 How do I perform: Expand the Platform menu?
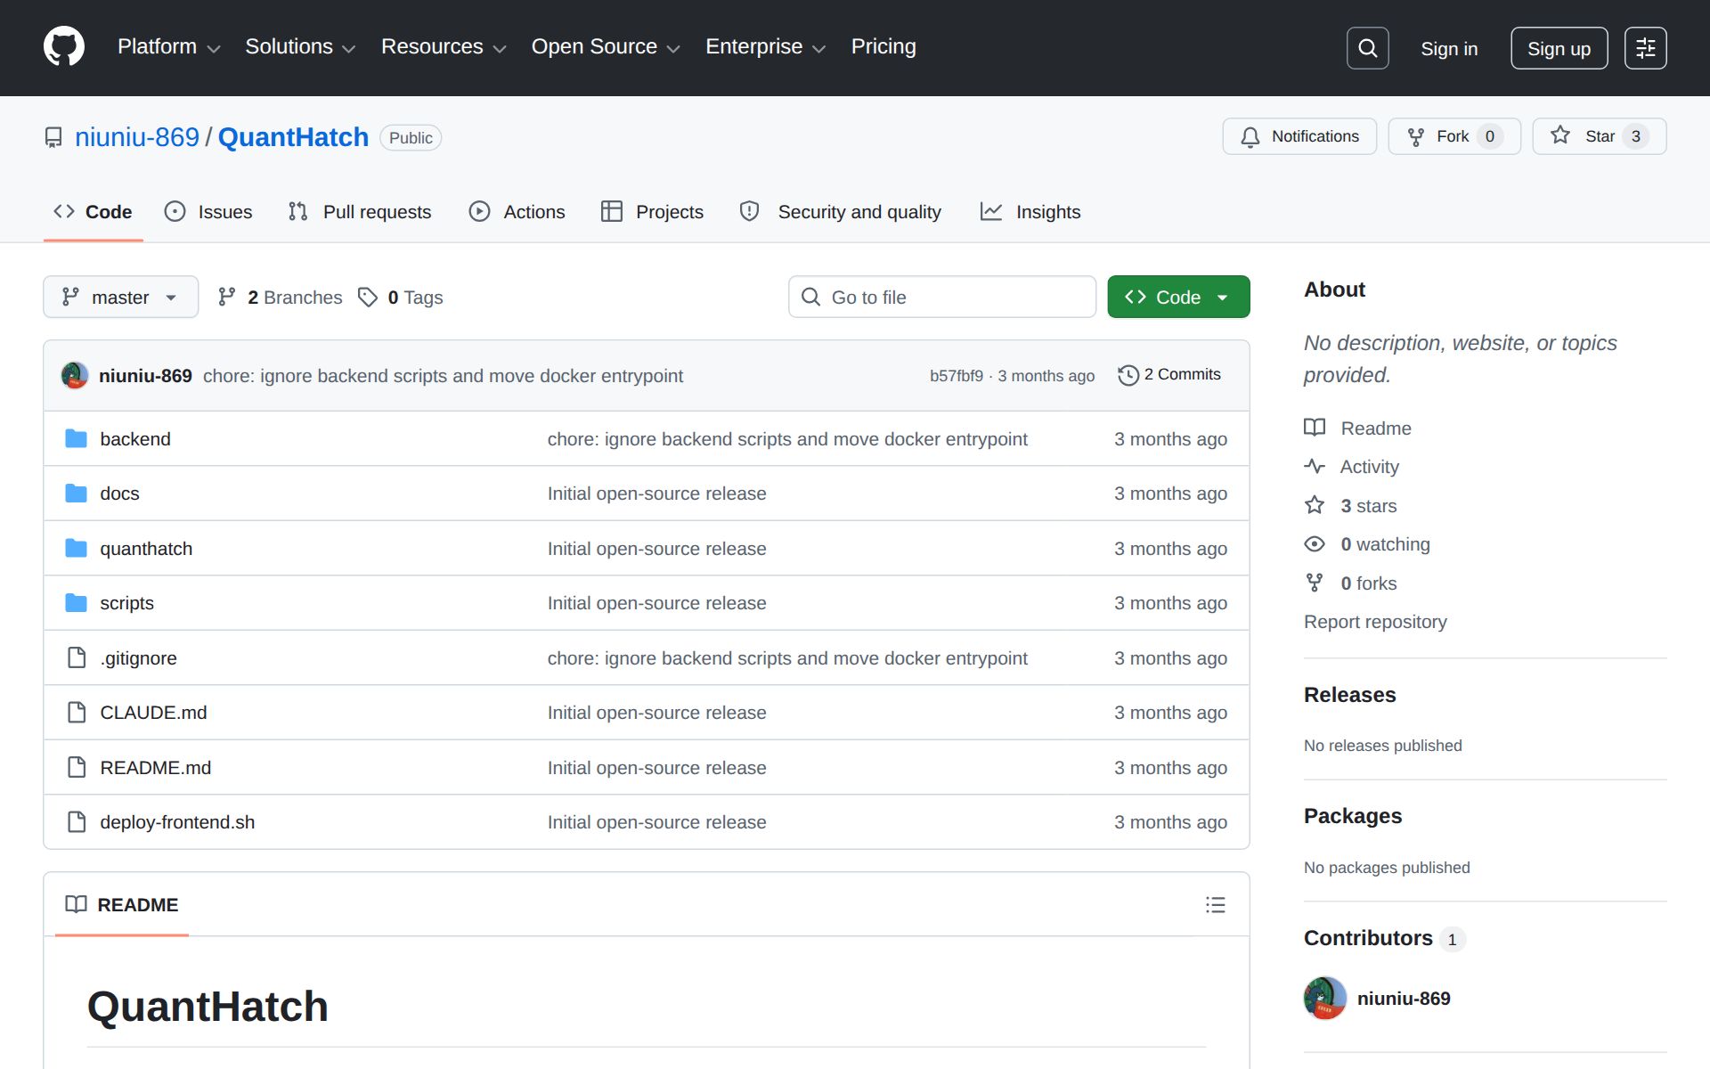(168, 46)
